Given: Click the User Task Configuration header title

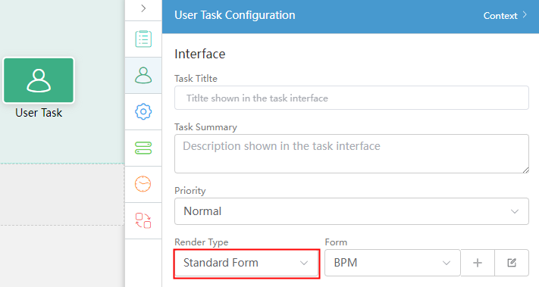Looking at the screenshot, I should click(235, 15).
